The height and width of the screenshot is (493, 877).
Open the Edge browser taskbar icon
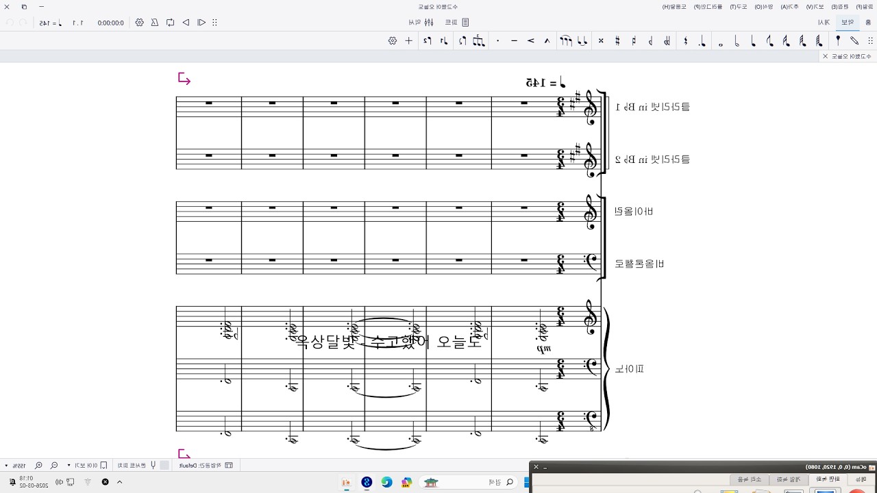(x=386, y=482)
